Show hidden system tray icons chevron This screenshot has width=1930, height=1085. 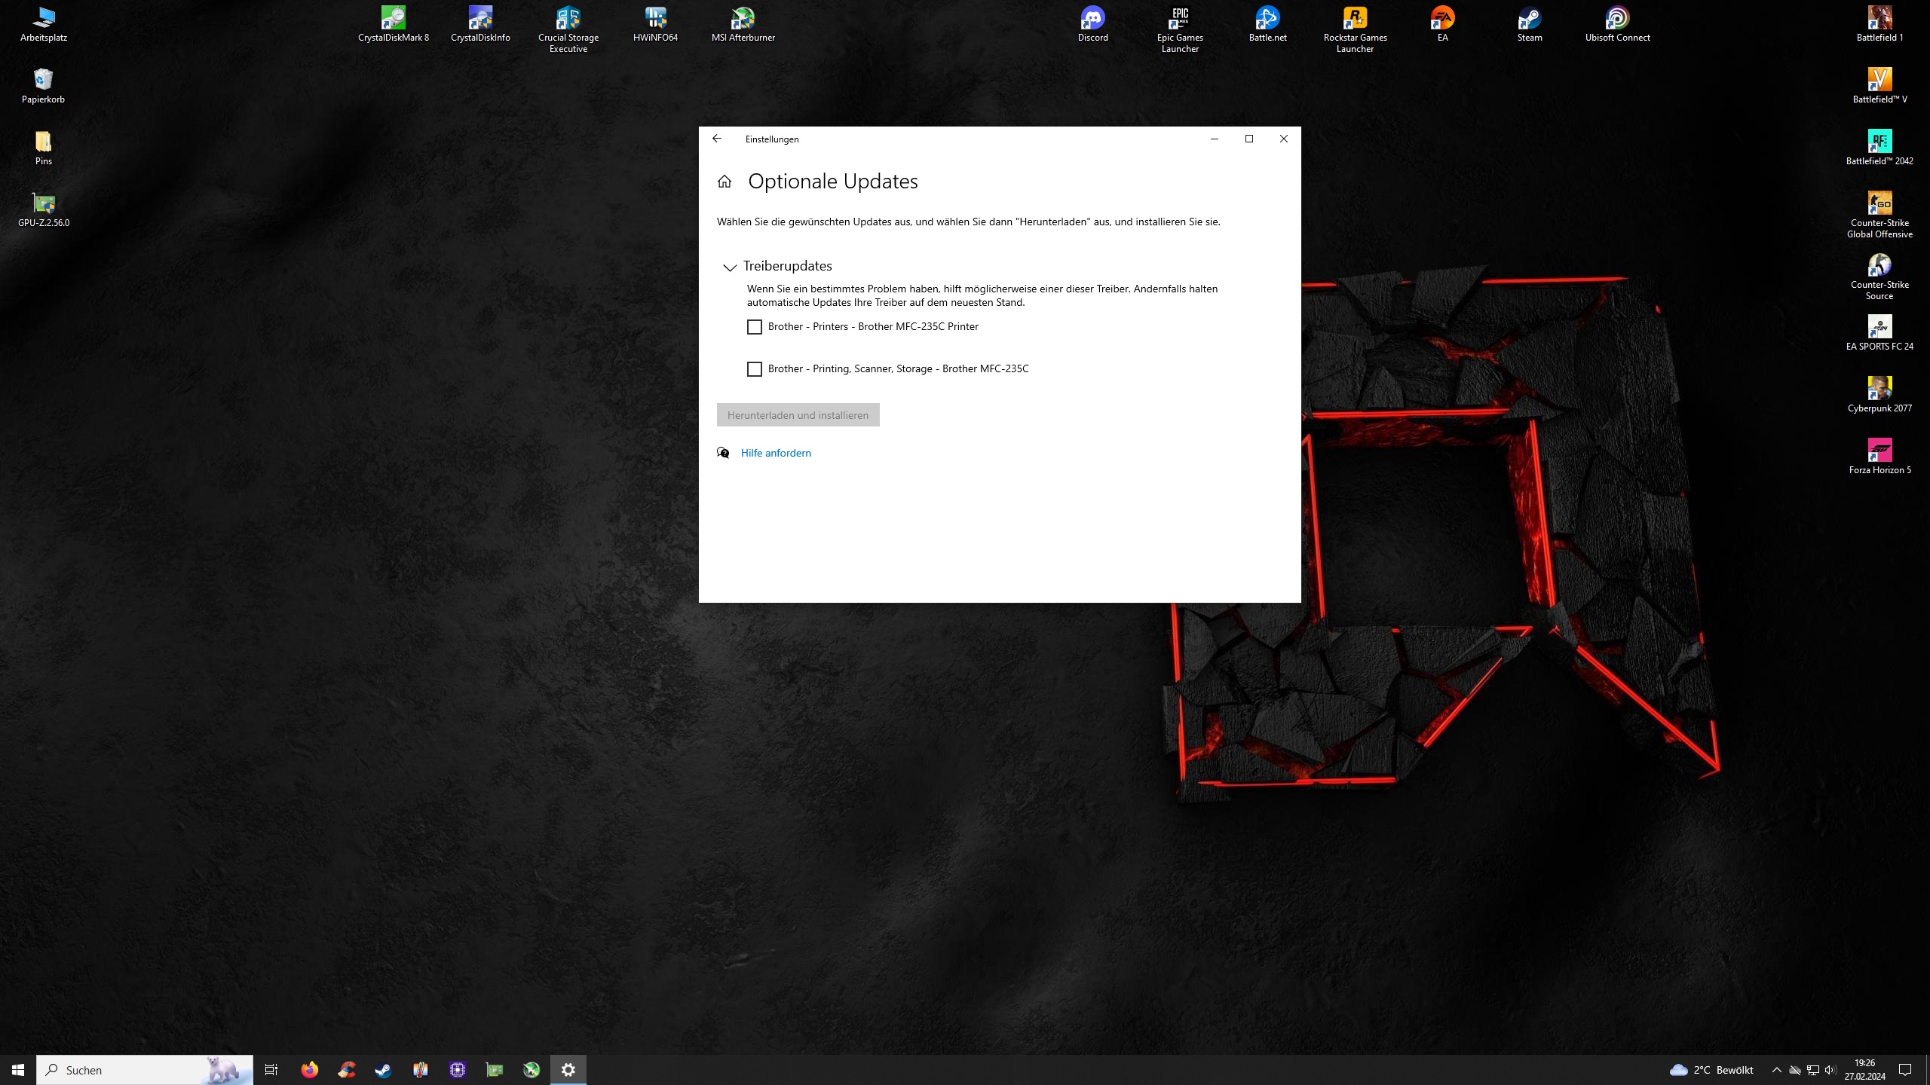(1776, 1070)
